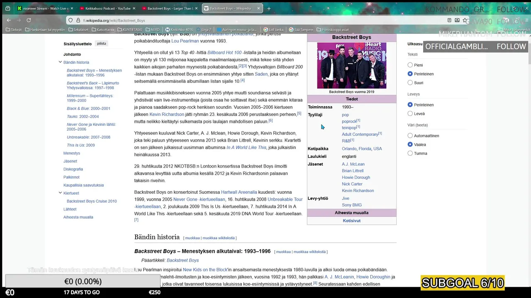
Task: Open the KUNTIETASKI bookmark folder
Action: pos(129,30)
